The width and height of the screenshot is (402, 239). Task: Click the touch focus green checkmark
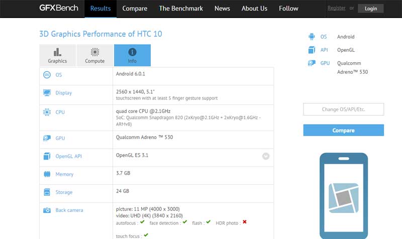pyautogui.click(x=146, y=235)
